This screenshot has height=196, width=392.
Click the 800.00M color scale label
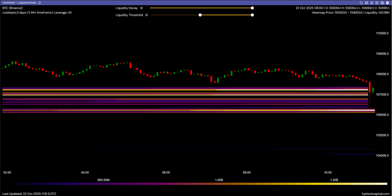(104, 180)
